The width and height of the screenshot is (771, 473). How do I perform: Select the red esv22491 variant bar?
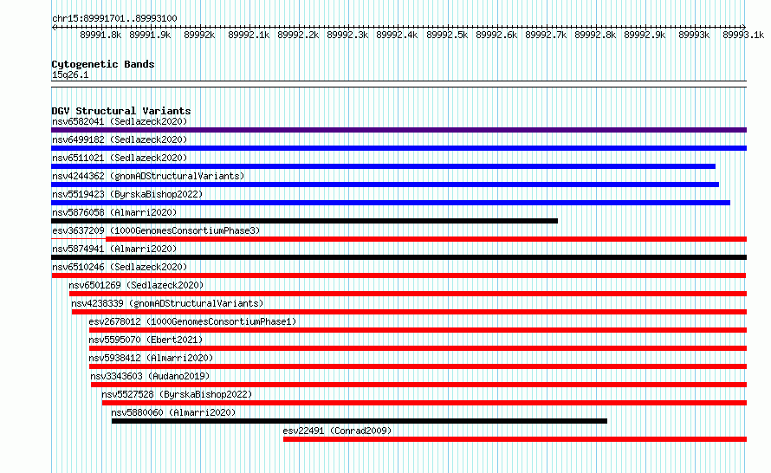(515, 439)
